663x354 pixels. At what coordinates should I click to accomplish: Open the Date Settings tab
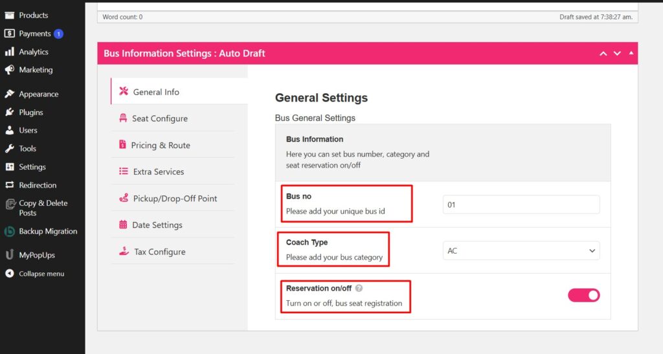coord(173,225)
